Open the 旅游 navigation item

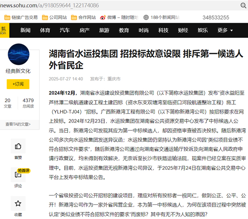point(104,30)
